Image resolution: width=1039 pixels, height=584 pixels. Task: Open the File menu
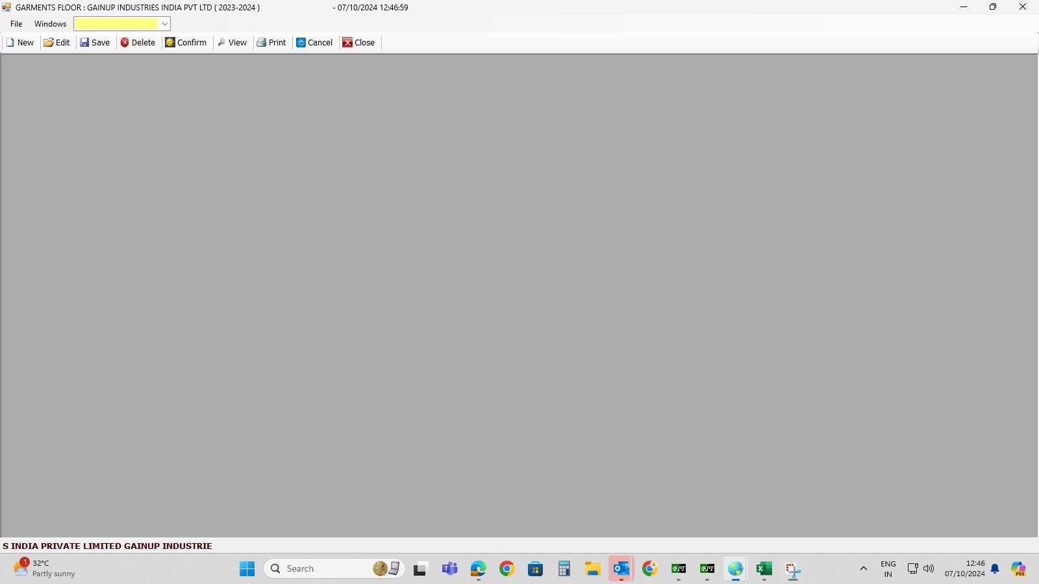click(x=16, y=24)
